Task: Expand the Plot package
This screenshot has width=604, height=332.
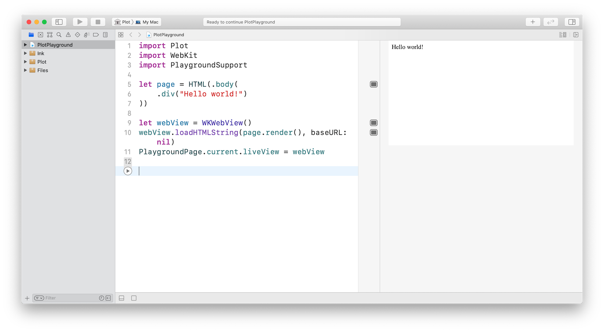Action: click(25, 61)
